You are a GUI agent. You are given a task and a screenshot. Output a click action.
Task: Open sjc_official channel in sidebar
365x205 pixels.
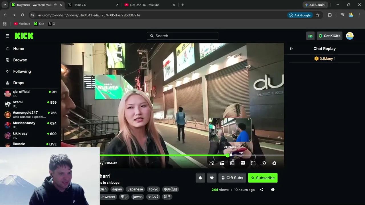pos(30,94)
